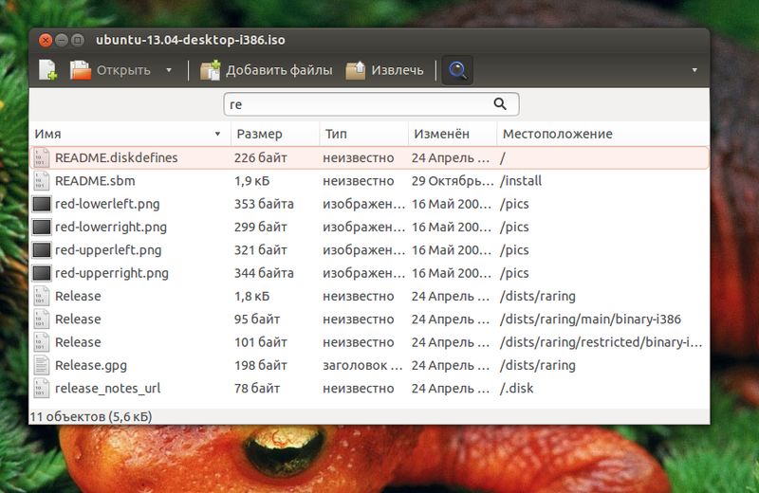Click the magnifier icon inside search field
The height and width of the screenshot is (493, 759).
click(x=500, y=104)
